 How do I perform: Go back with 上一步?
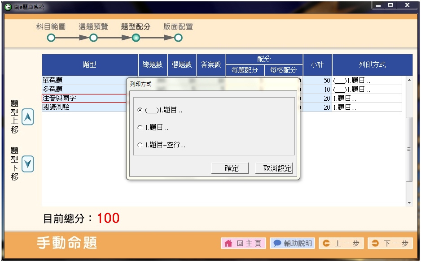[341, 243]
